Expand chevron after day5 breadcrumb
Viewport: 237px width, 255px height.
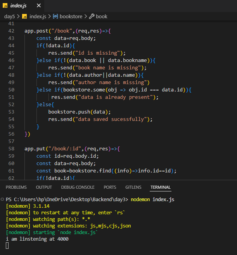click(18, 16)
